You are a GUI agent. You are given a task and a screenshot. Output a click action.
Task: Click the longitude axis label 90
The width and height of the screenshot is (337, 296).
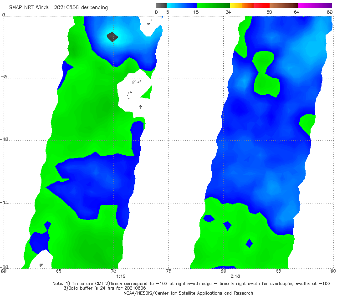point(333,271)
